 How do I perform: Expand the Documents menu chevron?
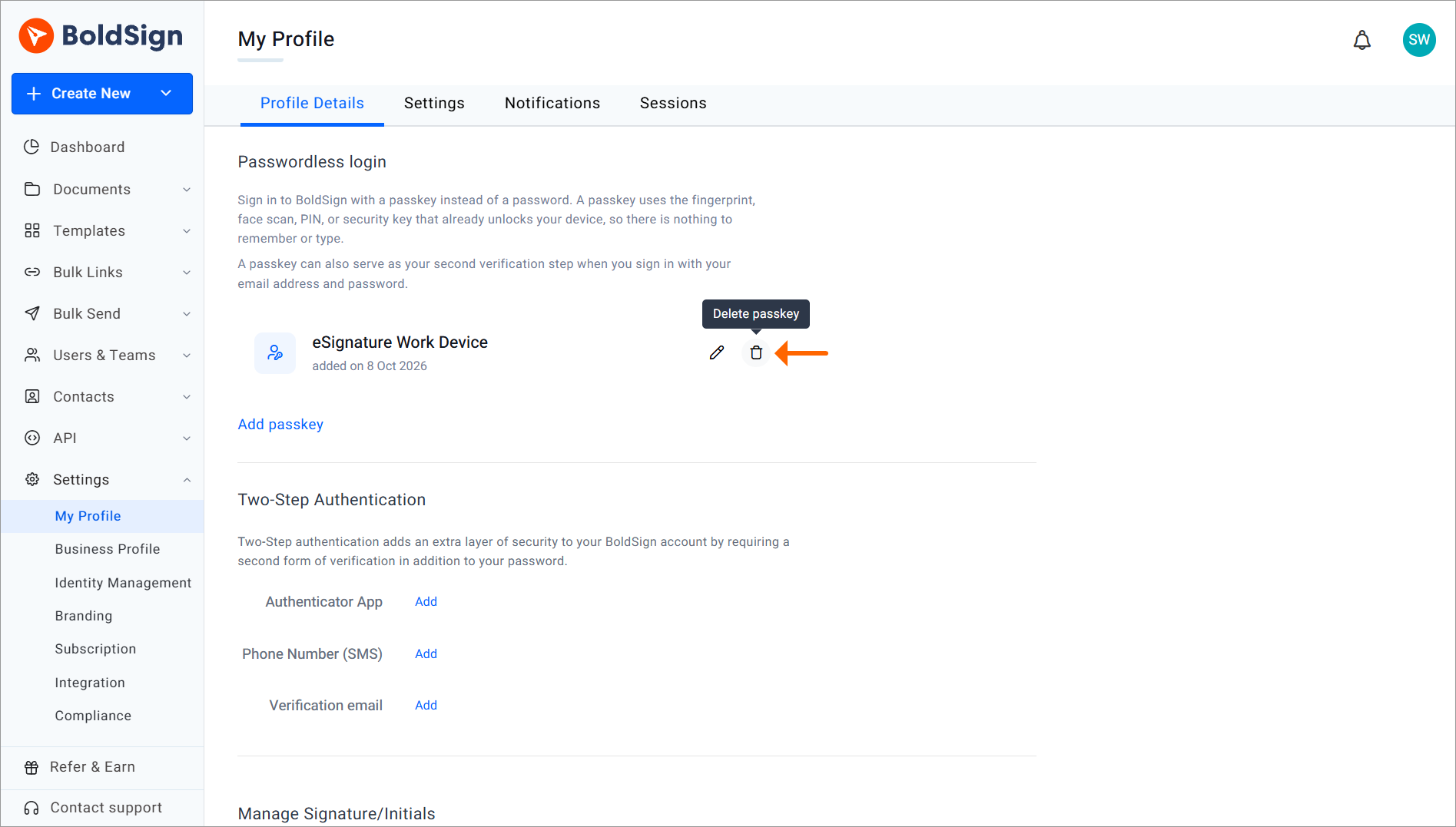[x=187, y=190]
